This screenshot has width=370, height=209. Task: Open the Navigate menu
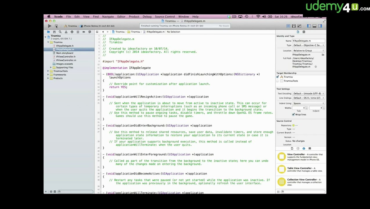click(x=108, y=17)
